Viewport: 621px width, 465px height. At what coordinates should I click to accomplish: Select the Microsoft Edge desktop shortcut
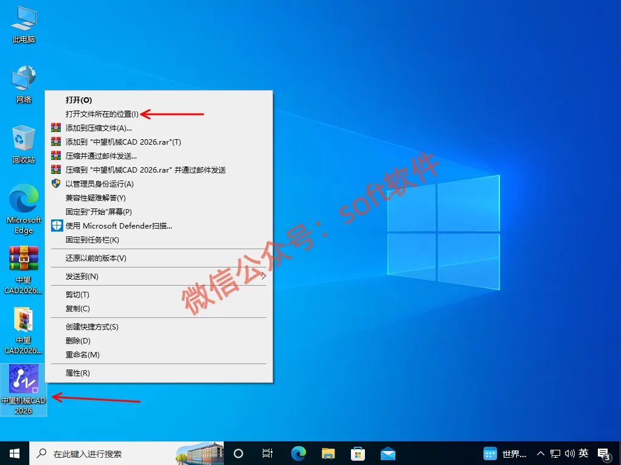[24, 209]
